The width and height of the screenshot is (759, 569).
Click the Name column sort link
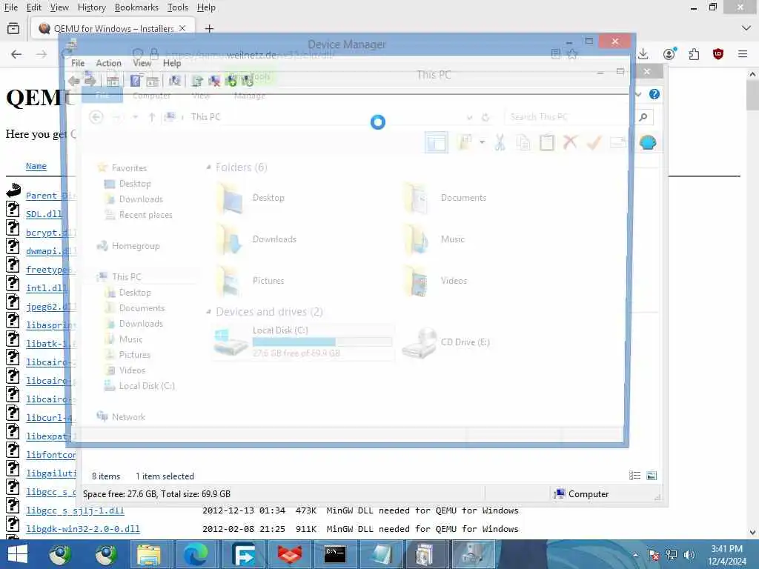pyautogui.click(x=36, y=166)
